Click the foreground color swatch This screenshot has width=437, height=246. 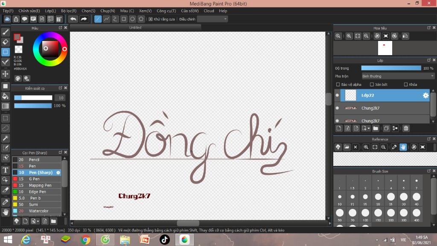pyautogui.click(x=17, y=37)
